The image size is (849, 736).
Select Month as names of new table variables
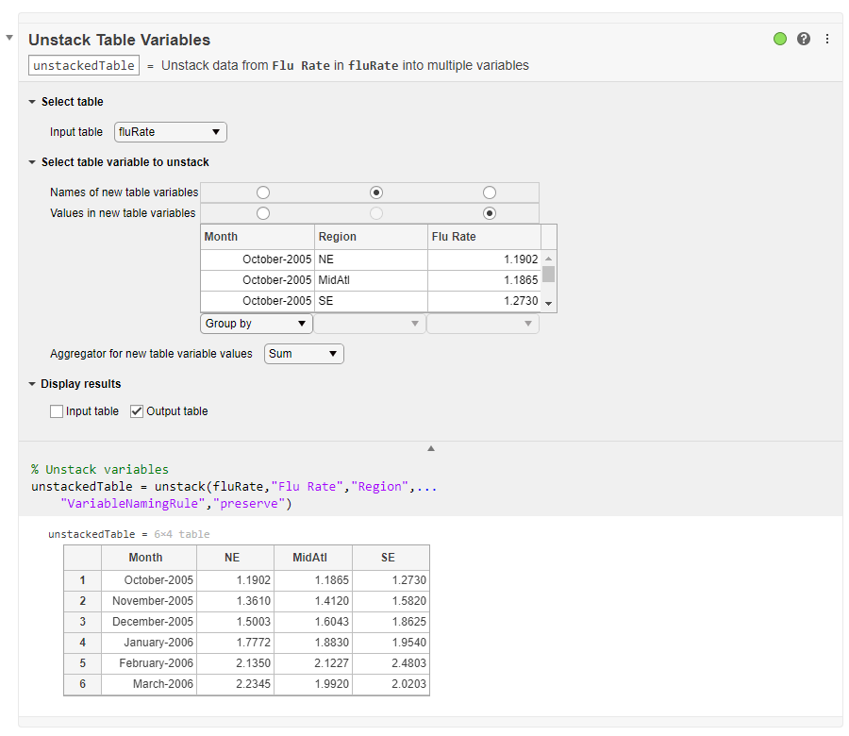(x=262, y=192)
